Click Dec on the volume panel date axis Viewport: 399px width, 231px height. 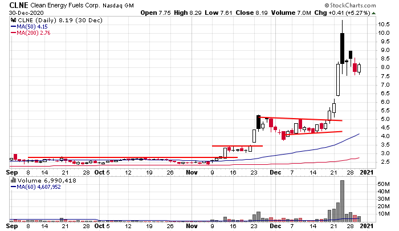275,226
